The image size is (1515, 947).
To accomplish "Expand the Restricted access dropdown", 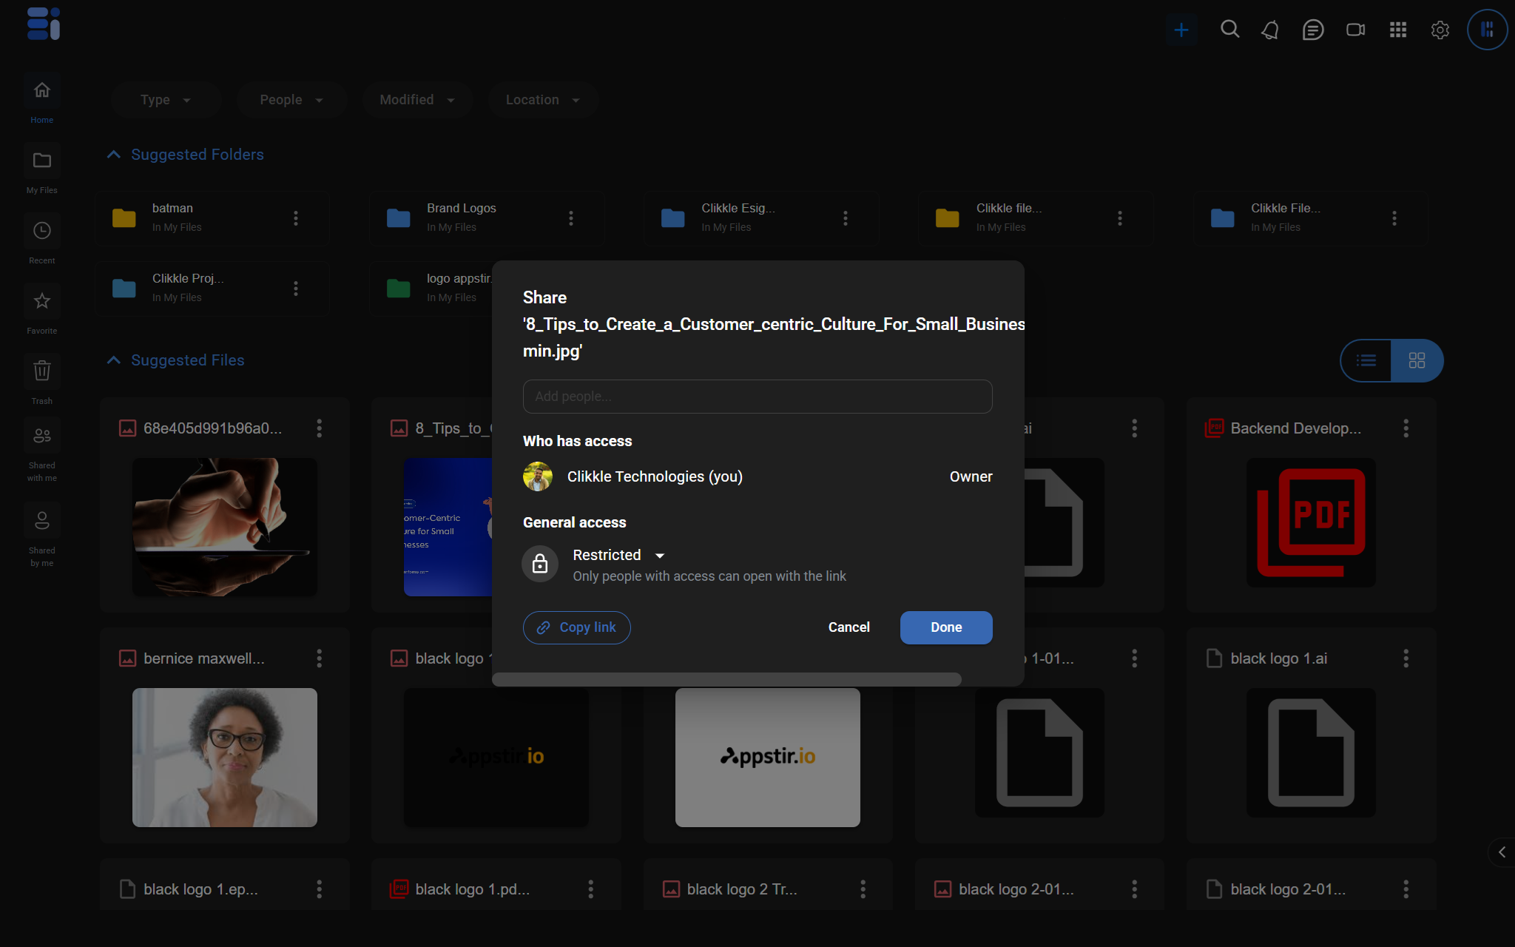I will (619, 555).
